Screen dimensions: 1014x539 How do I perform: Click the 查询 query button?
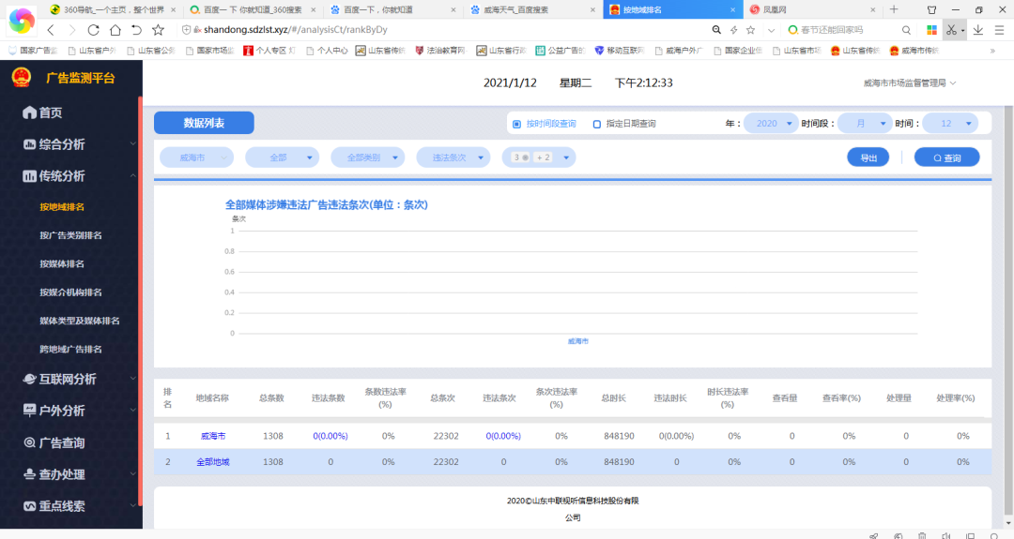tap(946, 157)
